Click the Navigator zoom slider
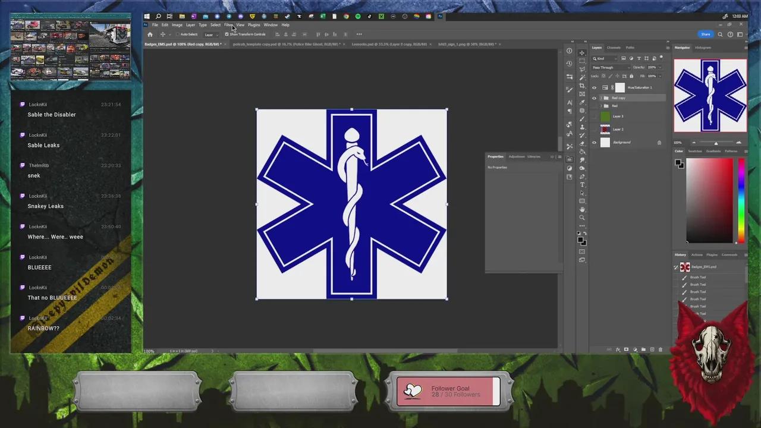The height and width of the screenshot is (428, 761). click(x=716, y=143)
